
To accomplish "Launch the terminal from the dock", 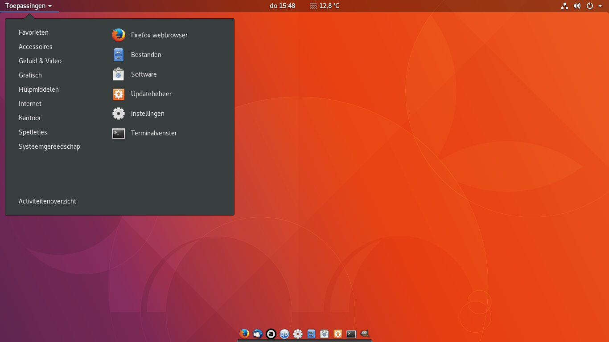I will (x=351, y=334).
